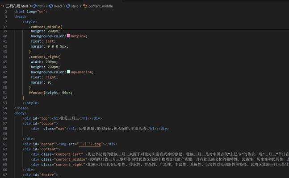This screenshot has width=289, height=178.
Task: Click the div class="content_right" line
Action: coord(160,165)
